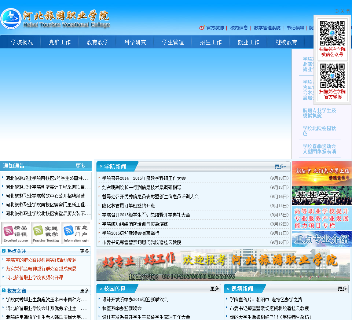The height and width of the screenshot is (320, 352).
Task: Open the 科学研究 menu
Action: [x=135, y=42]
